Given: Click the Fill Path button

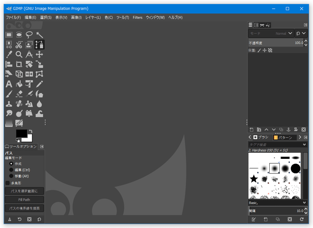Looking at the screenshot, I should pos(24,200).
